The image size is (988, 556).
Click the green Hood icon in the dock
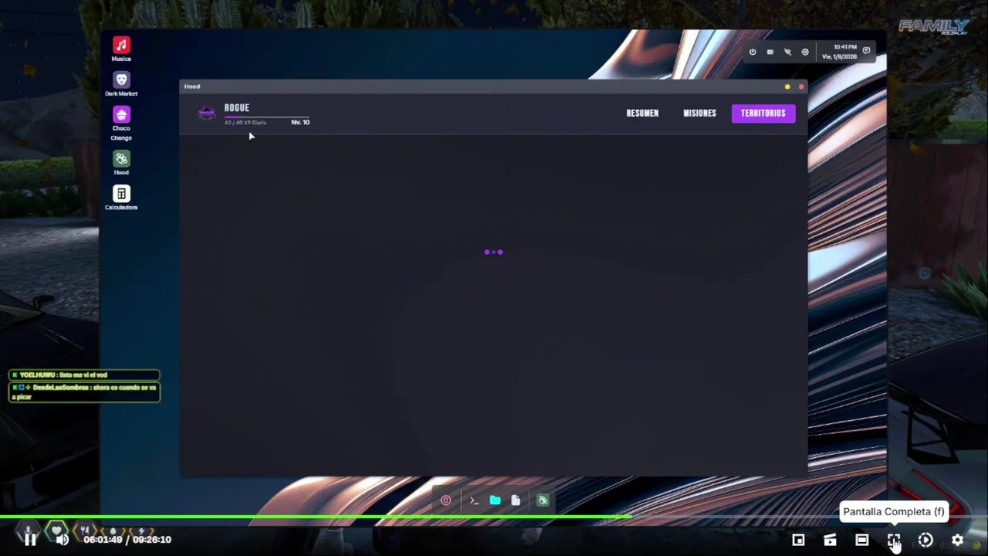tap(543, 500)
